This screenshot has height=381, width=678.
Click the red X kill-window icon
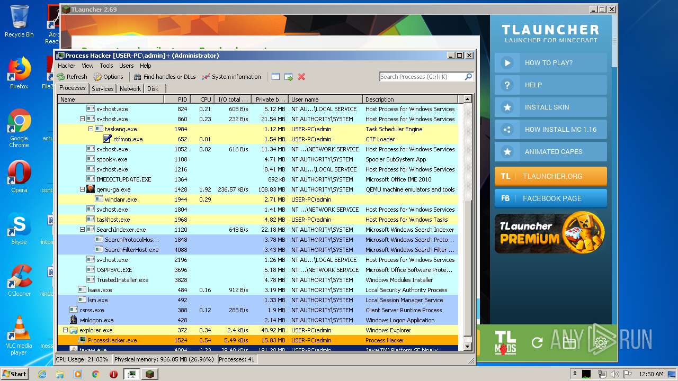click(x=301, y=77)
